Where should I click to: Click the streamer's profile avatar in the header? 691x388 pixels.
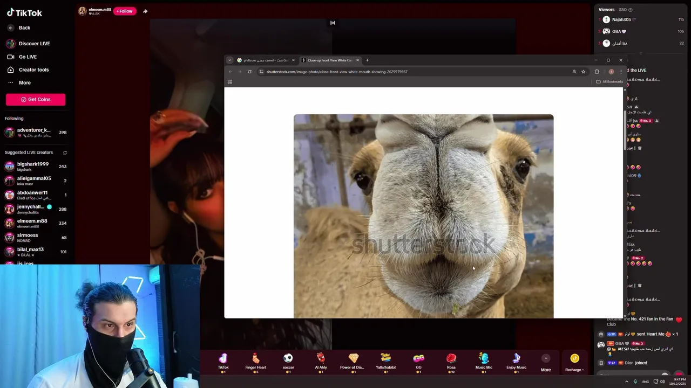(x=83, y=11)
